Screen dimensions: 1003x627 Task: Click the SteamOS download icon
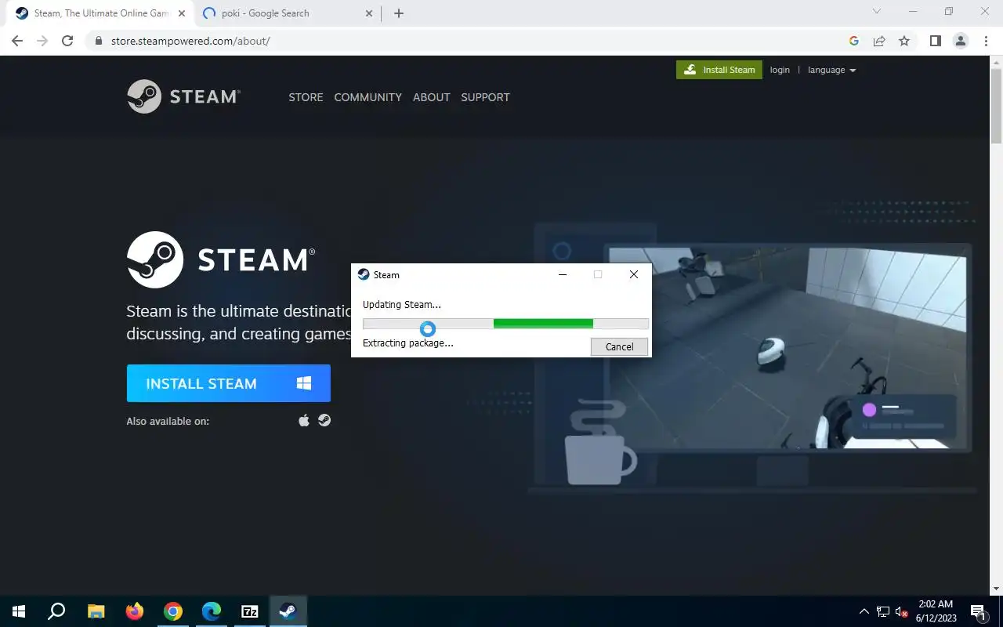tap(324, 421)
